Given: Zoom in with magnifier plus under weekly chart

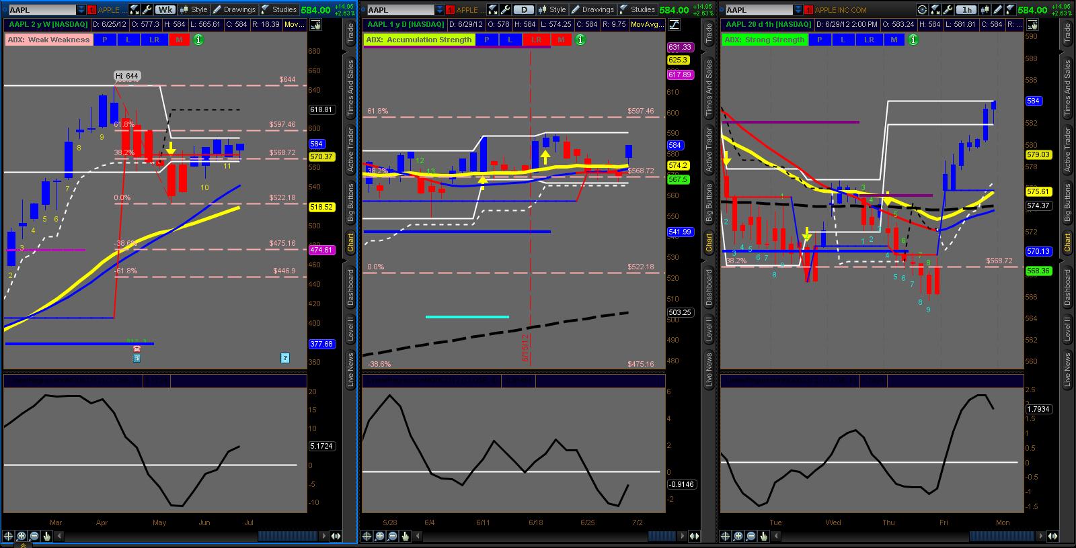Looking at the screenshot, I should [x=21, y=536].
